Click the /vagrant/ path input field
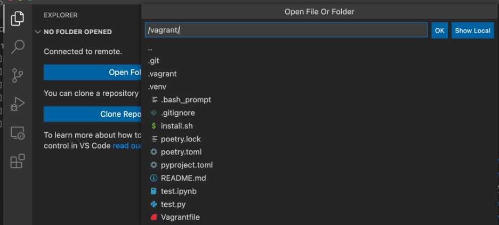Viewport: 499px width, 225px height. [x=286, y=30]
